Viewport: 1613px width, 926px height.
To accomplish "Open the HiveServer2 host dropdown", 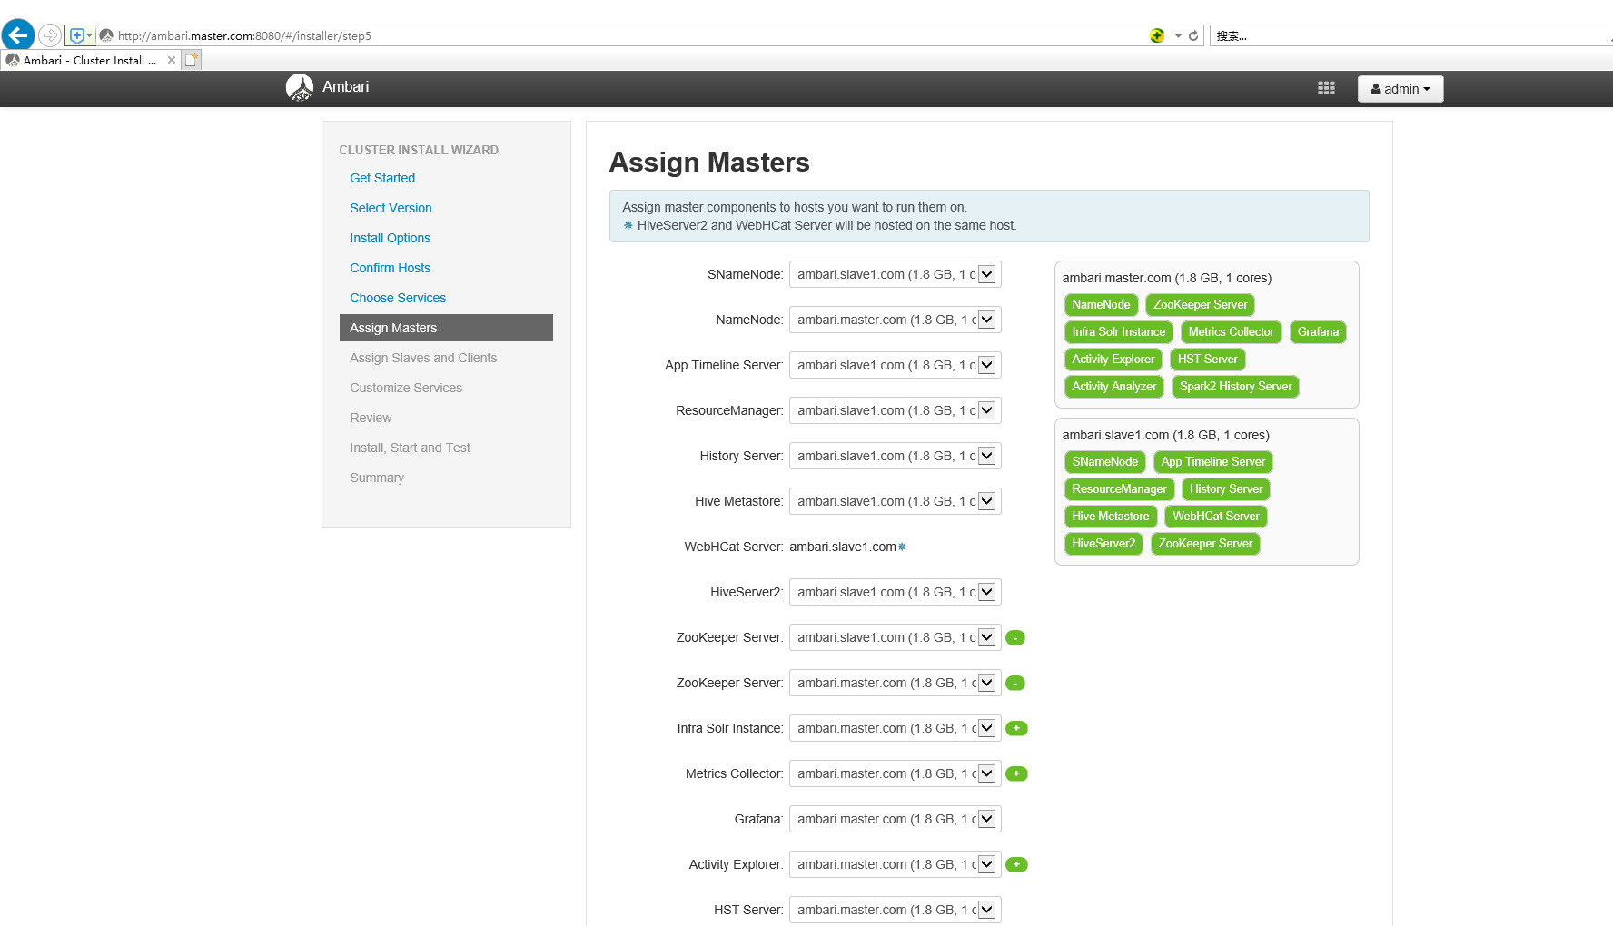I will click(895, 592).
